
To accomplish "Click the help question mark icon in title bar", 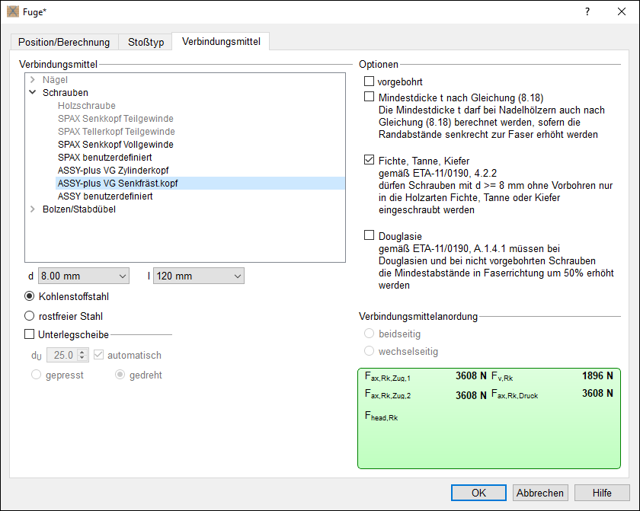I will tap(587, 11).
